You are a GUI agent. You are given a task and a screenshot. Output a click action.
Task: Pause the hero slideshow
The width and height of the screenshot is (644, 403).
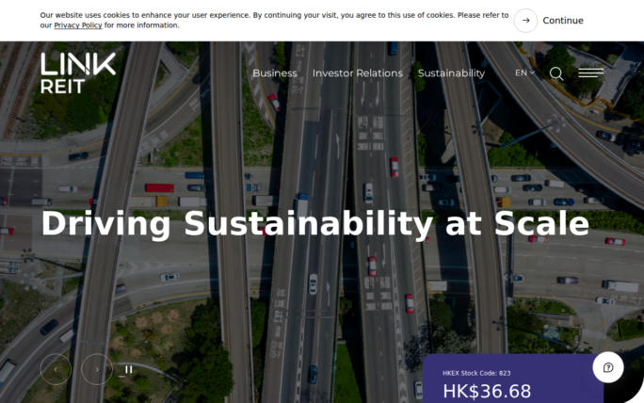(x=129, y=369)
